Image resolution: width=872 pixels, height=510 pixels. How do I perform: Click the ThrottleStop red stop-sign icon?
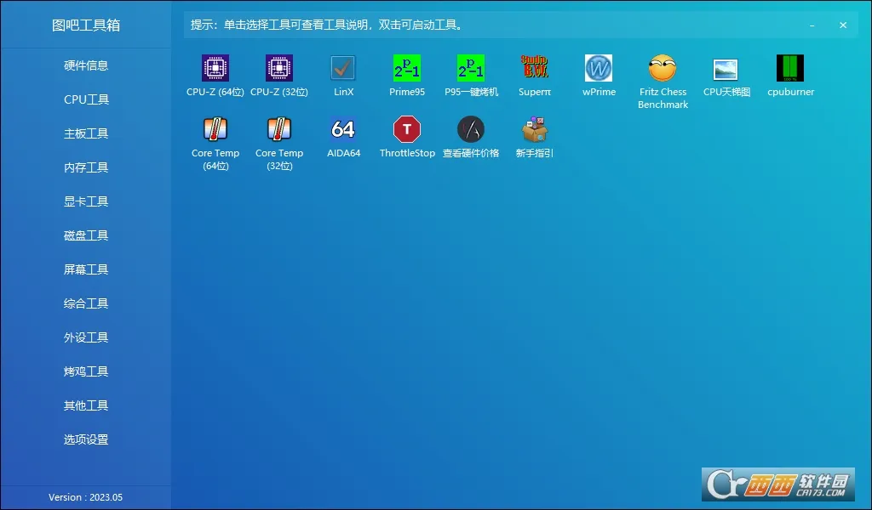coord(407,129)
